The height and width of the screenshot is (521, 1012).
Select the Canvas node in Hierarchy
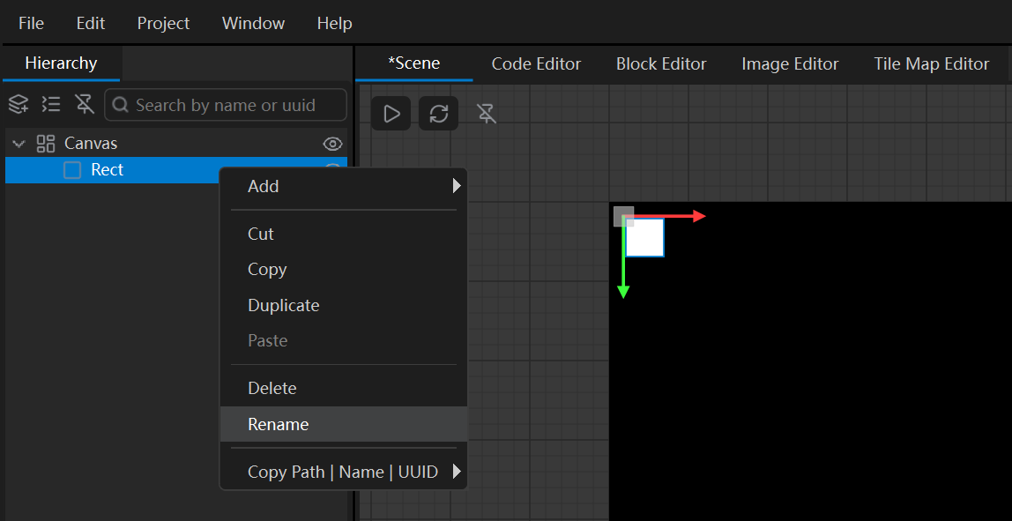176,144
